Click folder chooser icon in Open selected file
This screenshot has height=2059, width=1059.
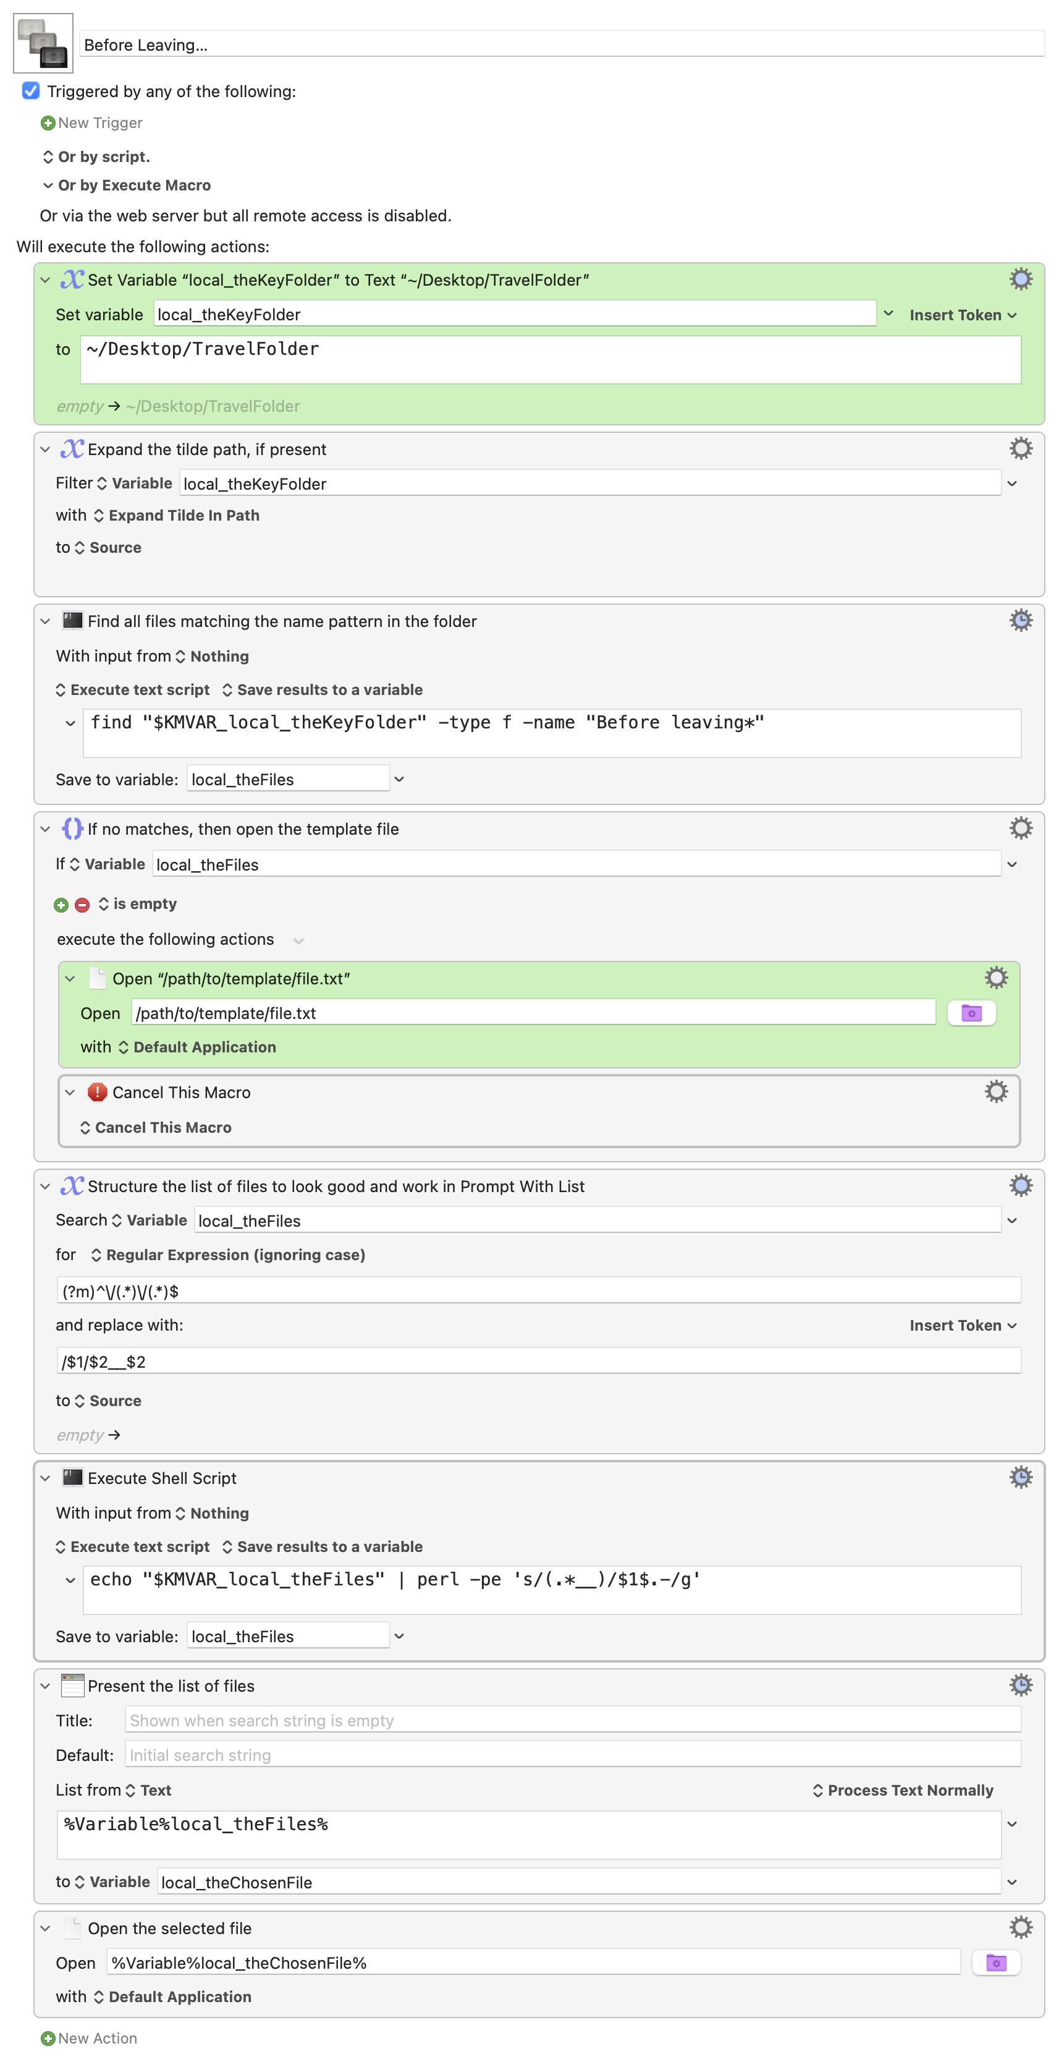pyautogui.click(x=995, y=1963)
